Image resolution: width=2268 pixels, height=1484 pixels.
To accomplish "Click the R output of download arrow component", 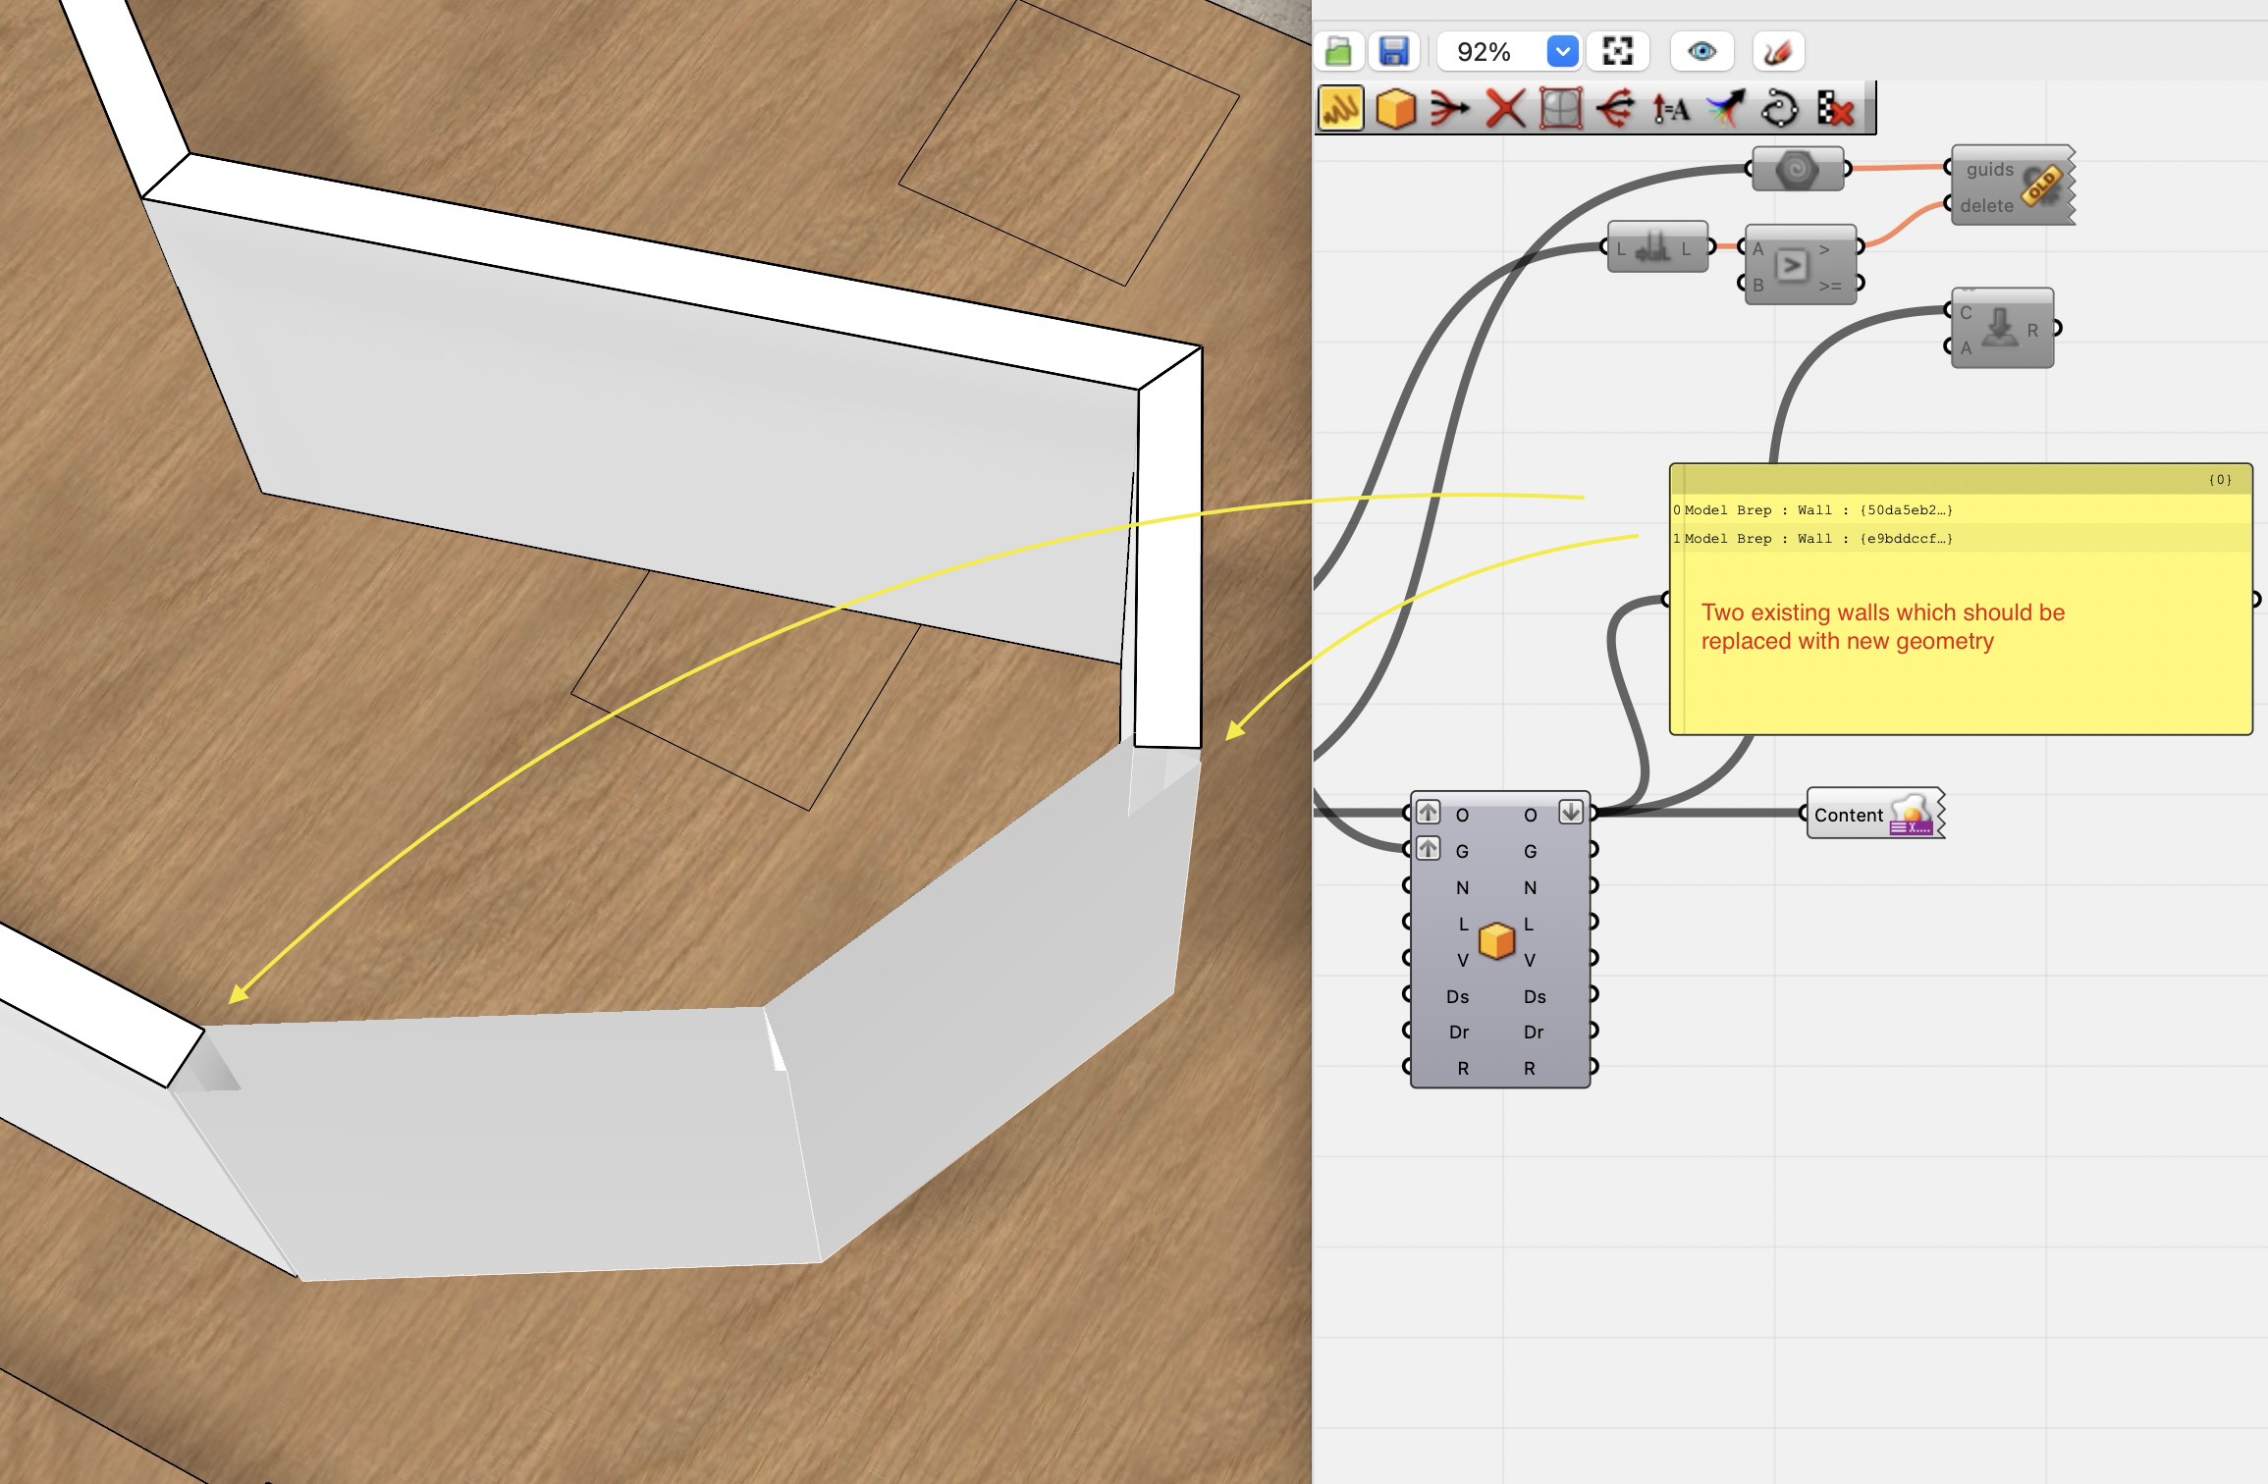I will pyautogui.click(x=2032, y=330).
